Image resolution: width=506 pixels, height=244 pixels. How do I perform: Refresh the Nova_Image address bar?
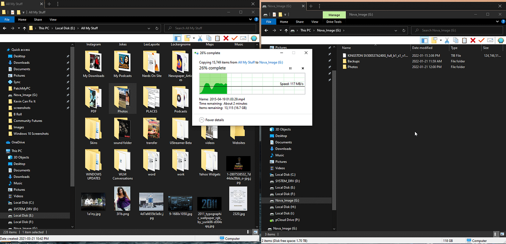pyautogui.click(x=405, y=30)
